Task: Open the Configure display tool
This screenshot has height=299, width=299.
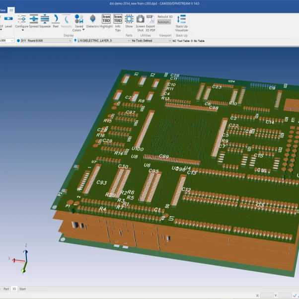Action: pos(21,19)
